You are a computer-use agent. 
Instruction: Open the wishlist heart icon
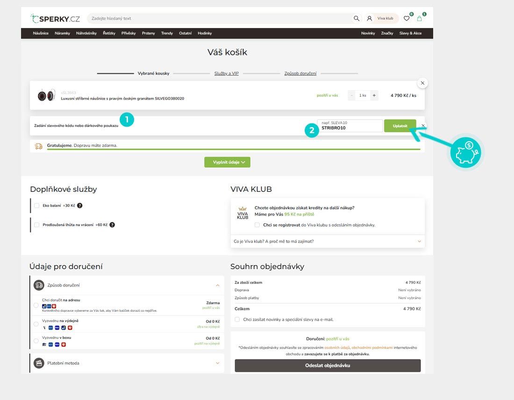click(x=407, y=19)
